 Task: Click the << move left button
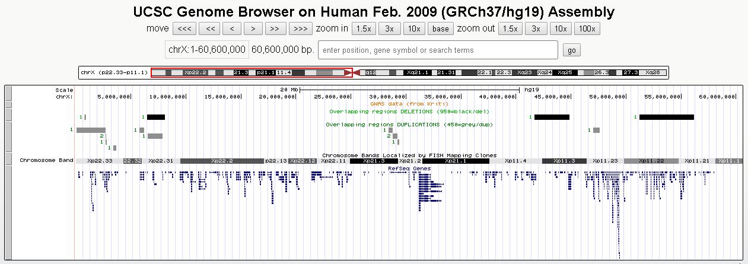pyautogui.click(x=209, y=28)
